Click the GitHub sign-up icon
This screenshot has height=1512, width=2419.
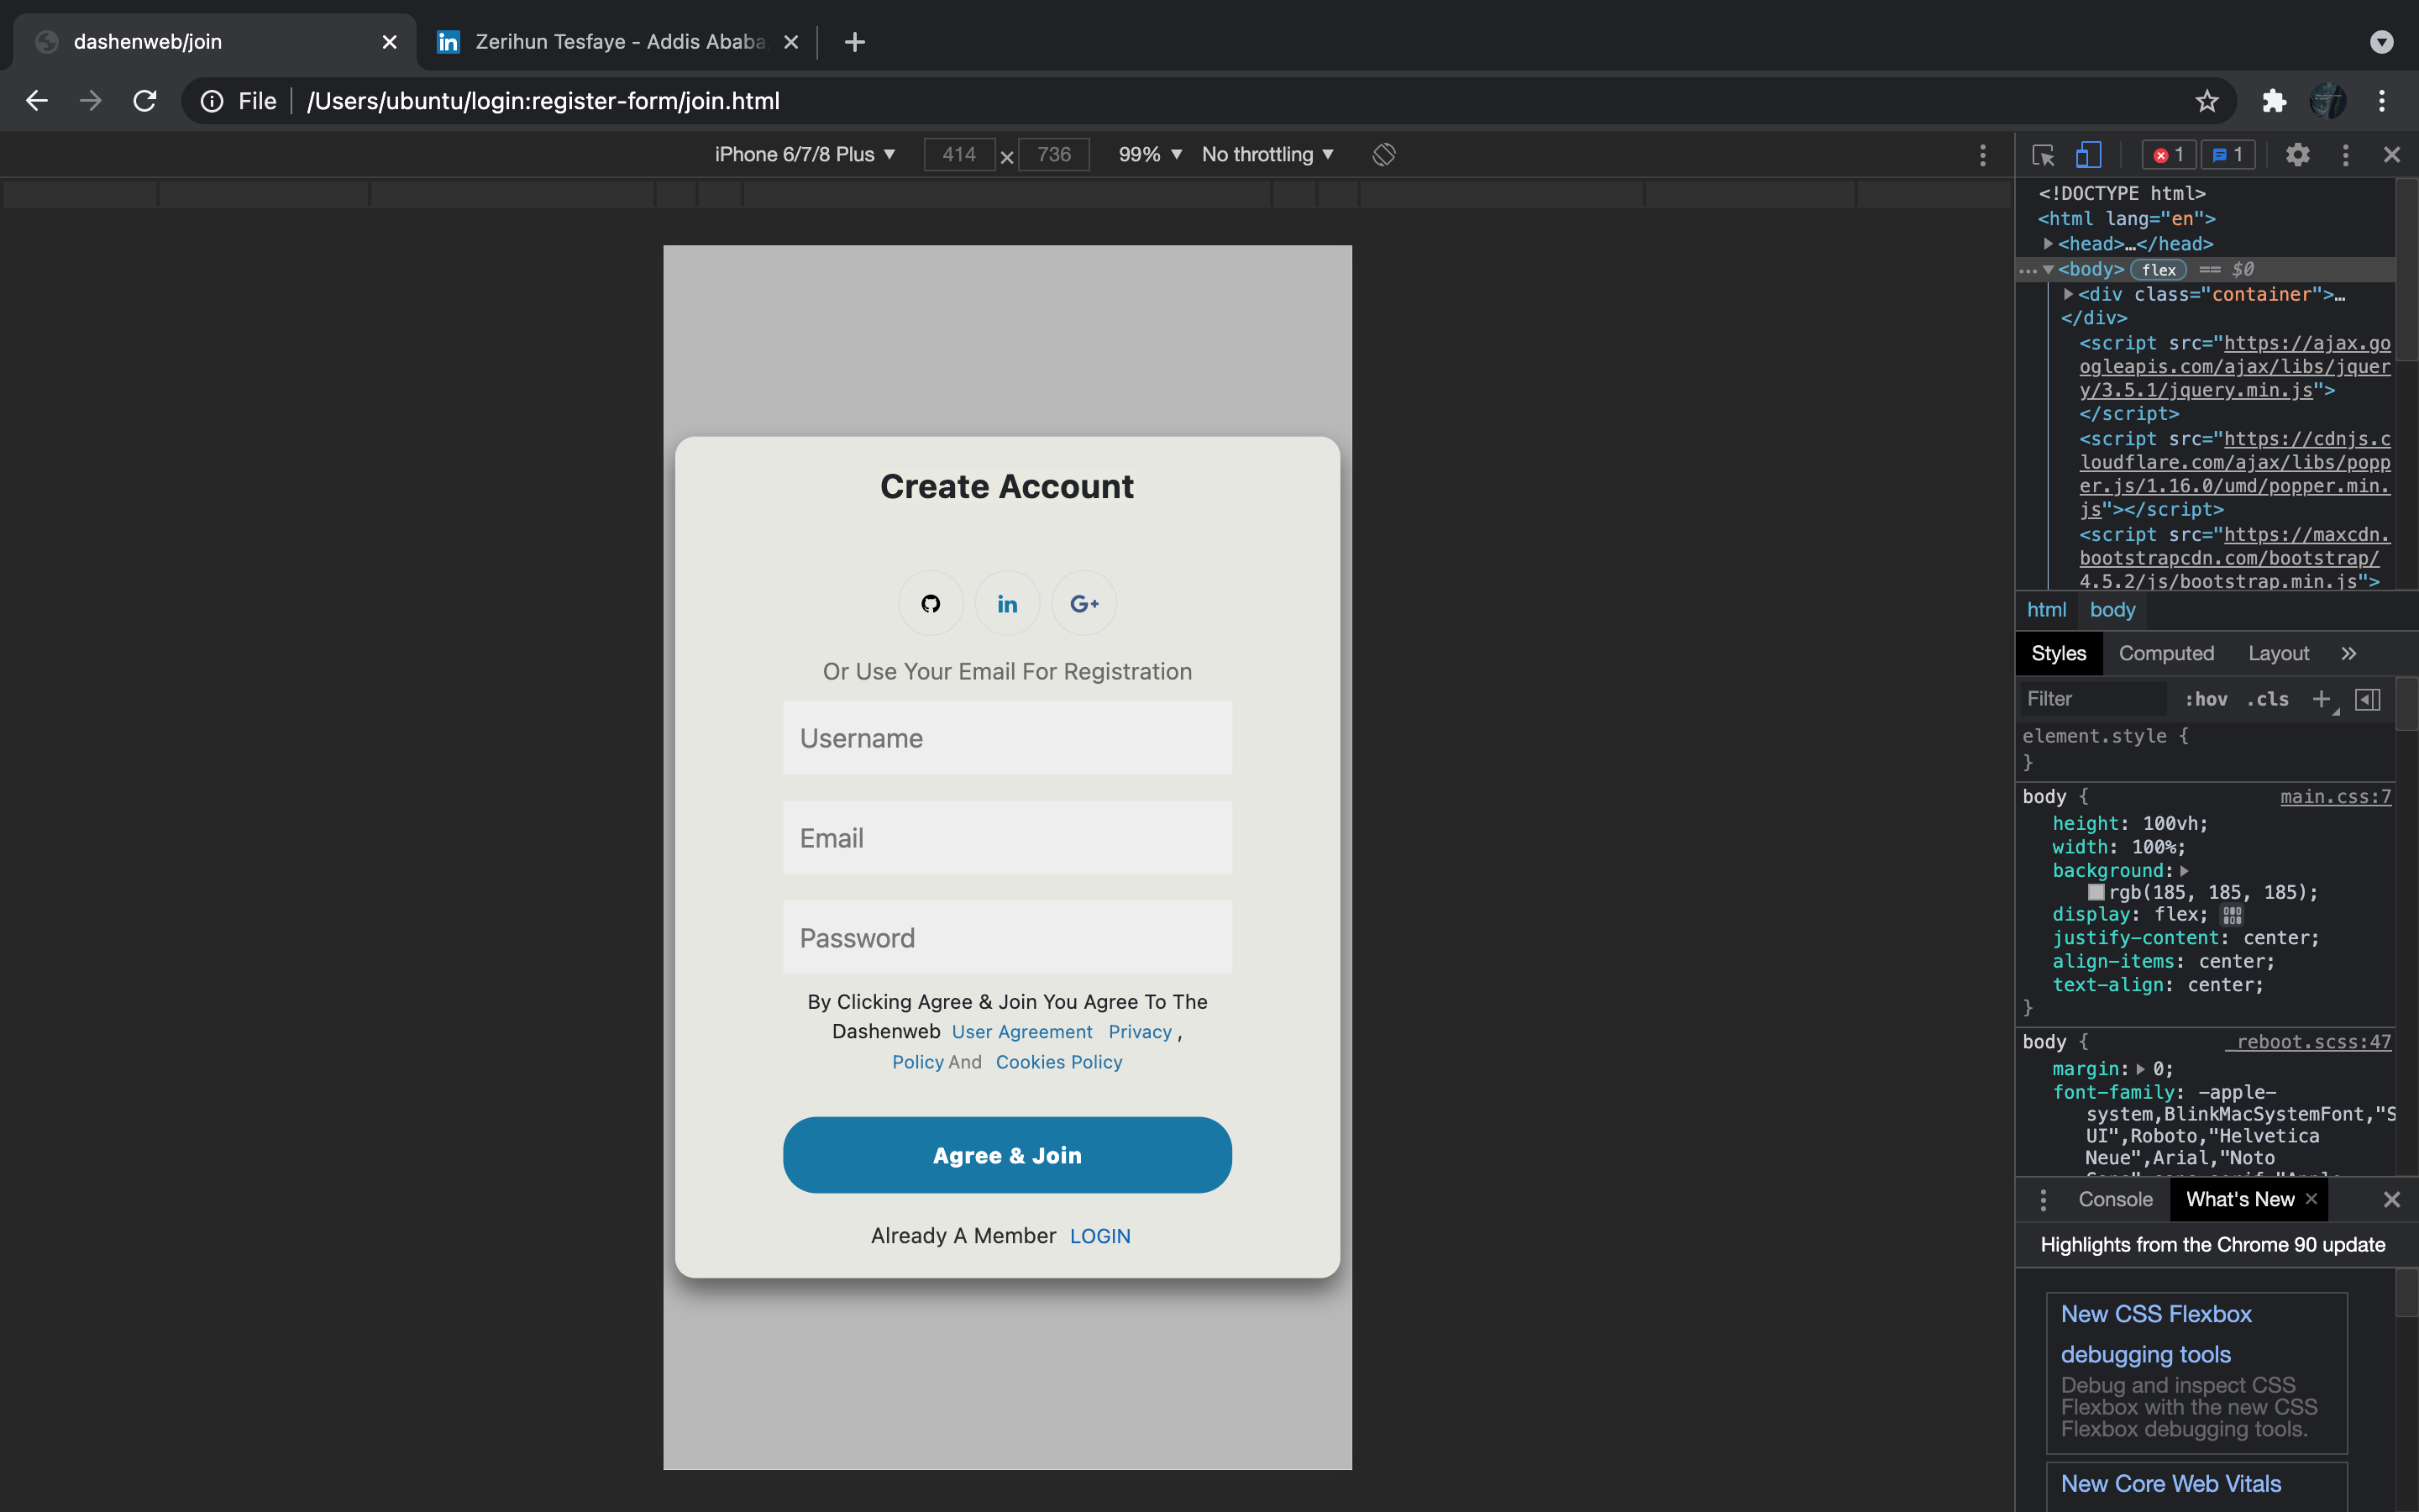pos(930,602)
